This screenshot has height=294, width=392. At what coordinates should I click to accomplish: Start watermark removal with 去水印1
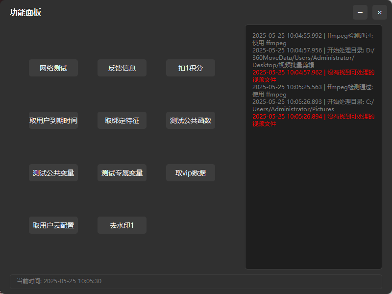(122, 225)
